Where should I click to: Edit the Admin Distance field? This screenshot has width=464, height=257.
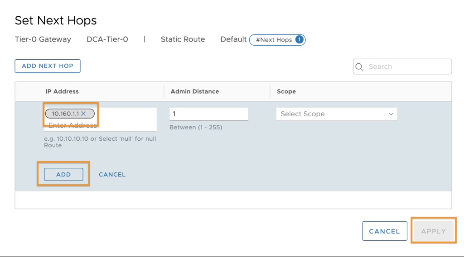point(208,114)
